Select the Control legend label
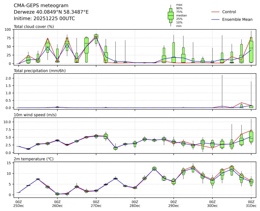Screen dimensions: 260x211 [x=229, y=12]
